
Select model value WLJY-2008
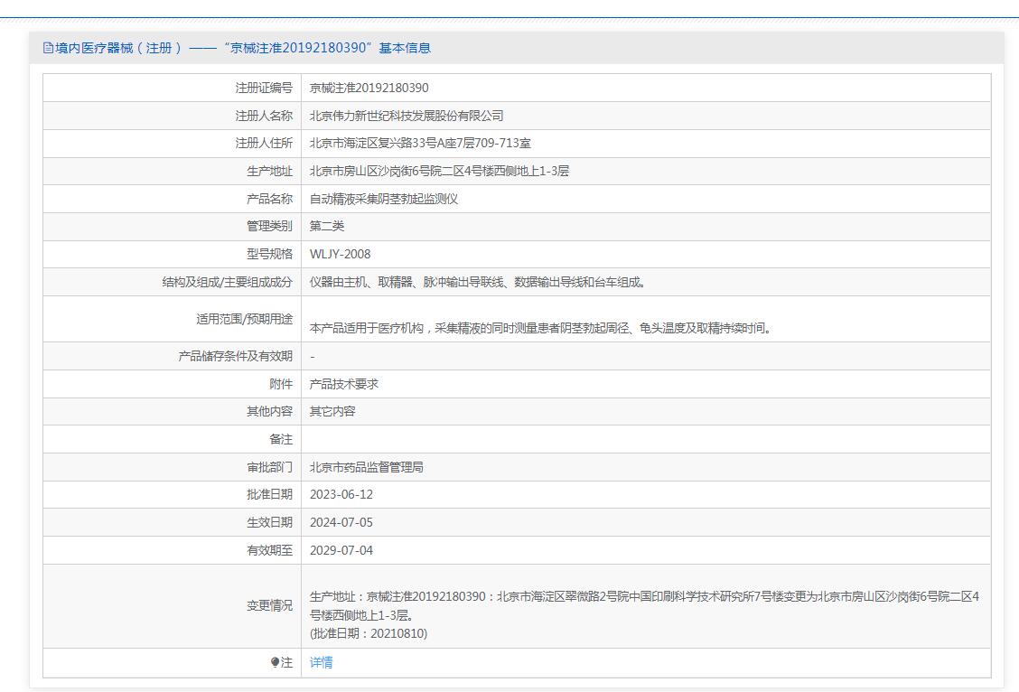(340, 254)
